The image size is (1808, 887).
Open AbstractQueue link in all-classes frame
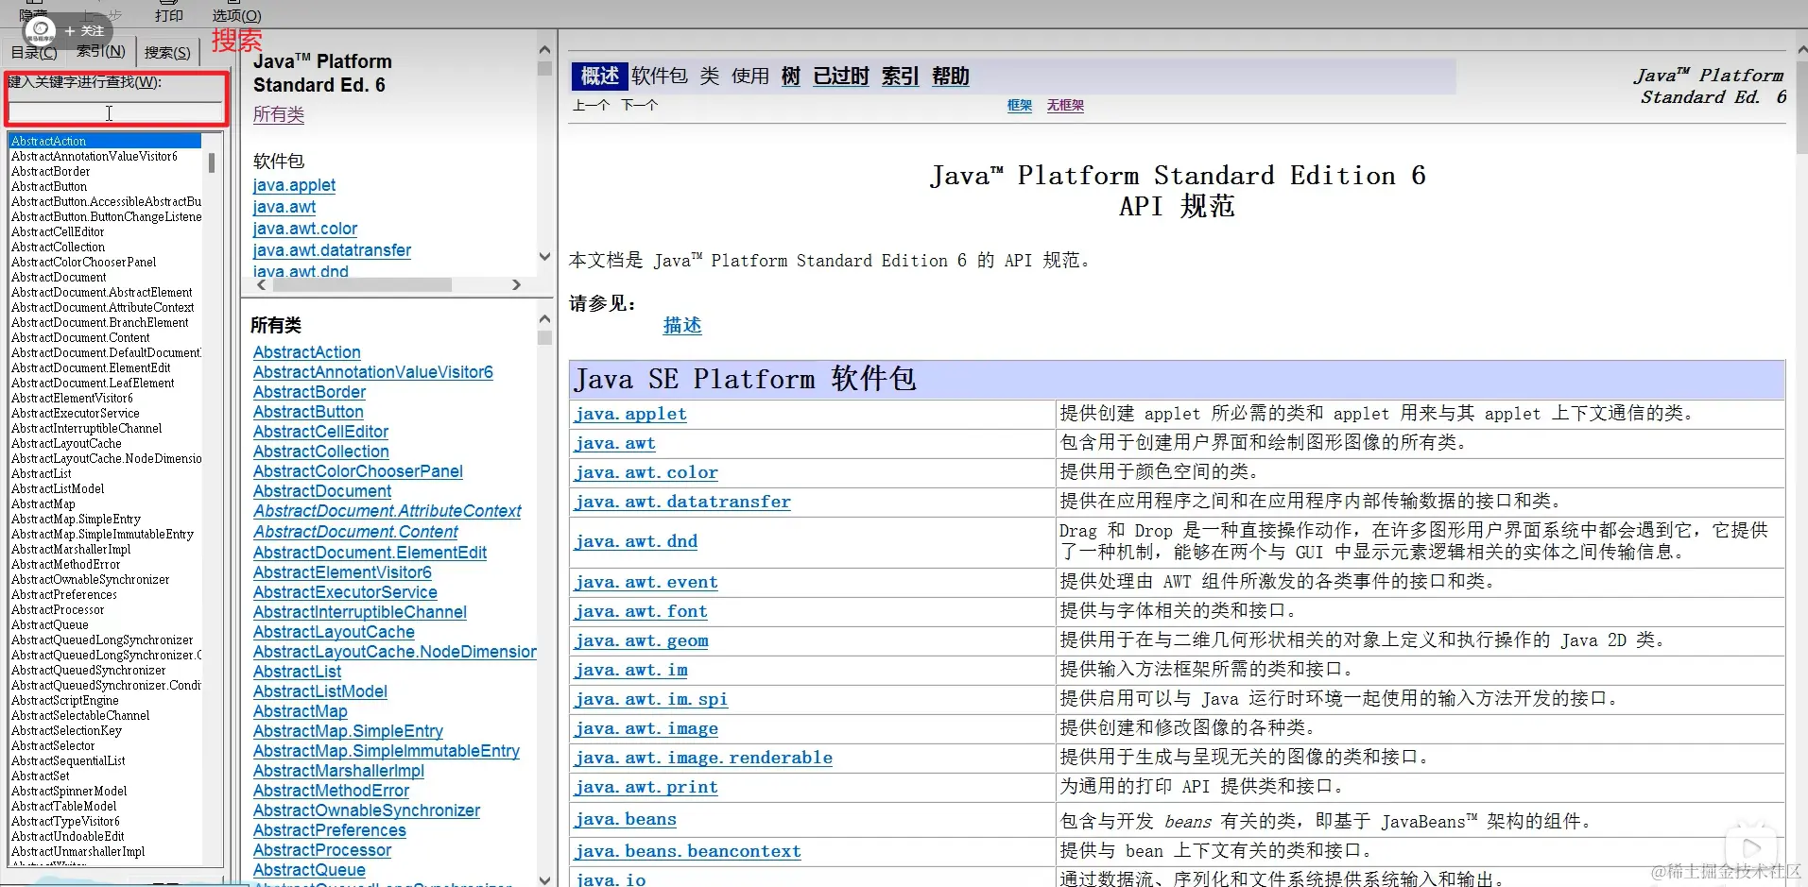coord(309,870)
